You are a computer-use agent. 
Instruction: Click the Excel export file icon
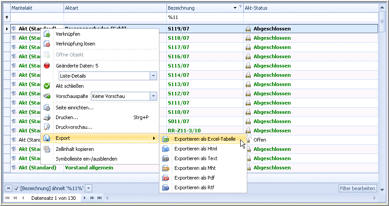[x=166, y=139]
